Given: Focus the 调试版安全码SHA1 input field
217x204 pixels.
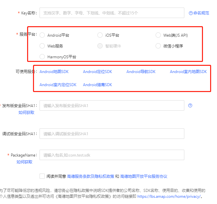Looking at the screenshot, I should (x=112, y=134).
